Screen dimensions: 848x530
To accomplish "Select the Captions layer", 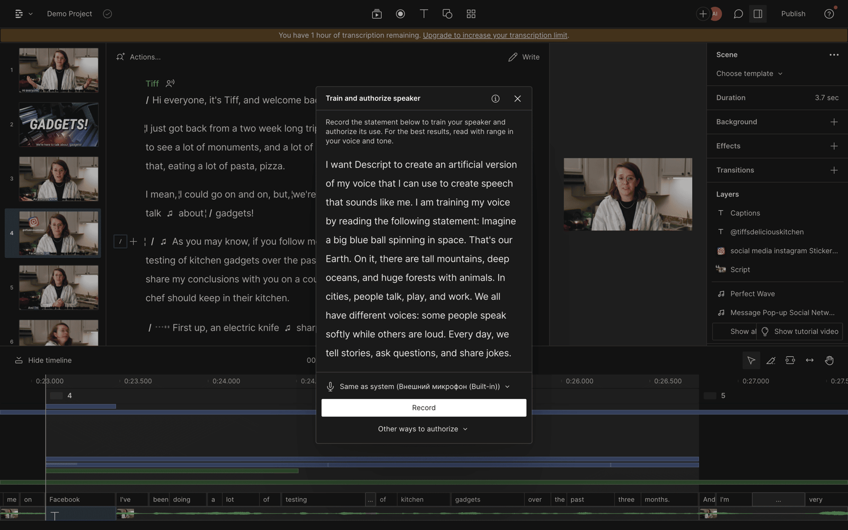I will coord(745,213).
